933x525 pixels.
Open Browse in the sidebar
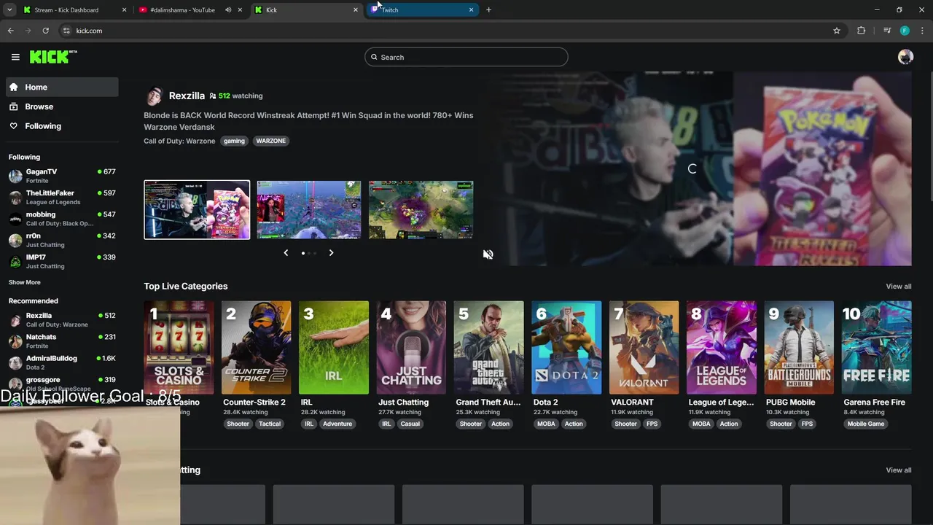(62, 106)
